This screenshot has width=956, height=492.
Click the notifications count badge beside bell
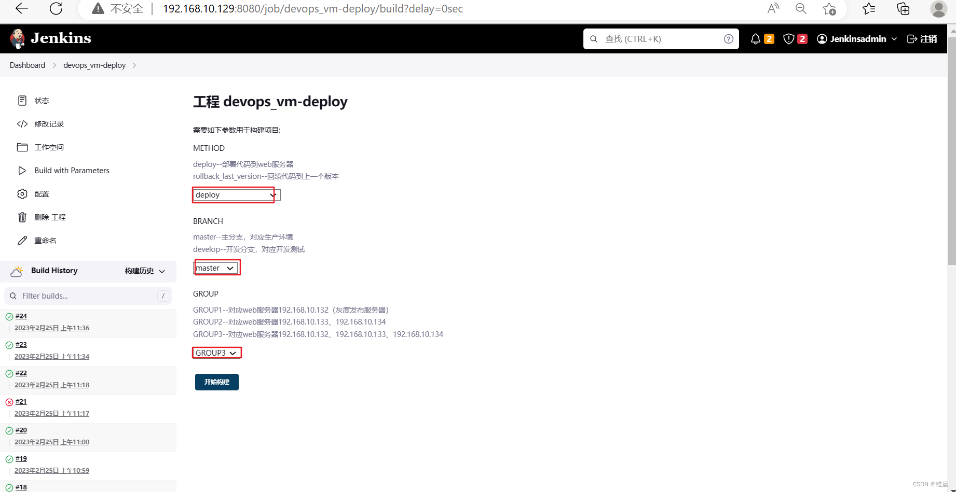(769, 39)
